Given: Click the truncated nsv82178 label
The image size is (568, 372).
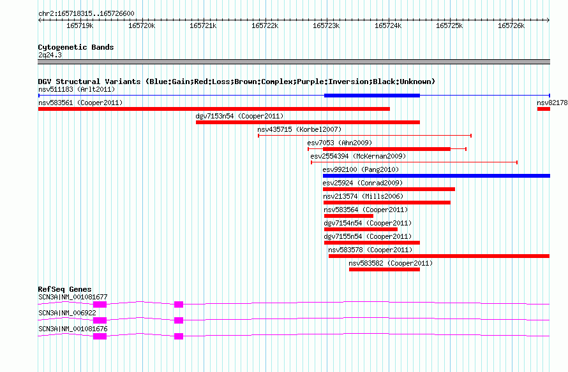Looking at the screenshot, I should 552,103.
